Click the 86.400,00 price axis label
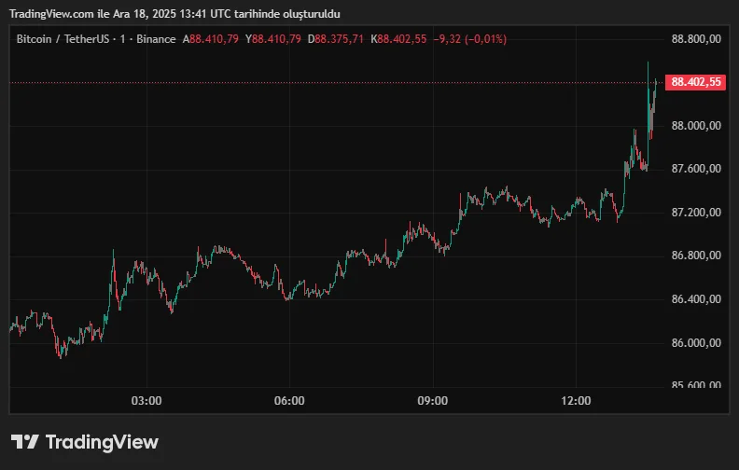The width and height of the screenshot is (739, 470). [696, 299]
